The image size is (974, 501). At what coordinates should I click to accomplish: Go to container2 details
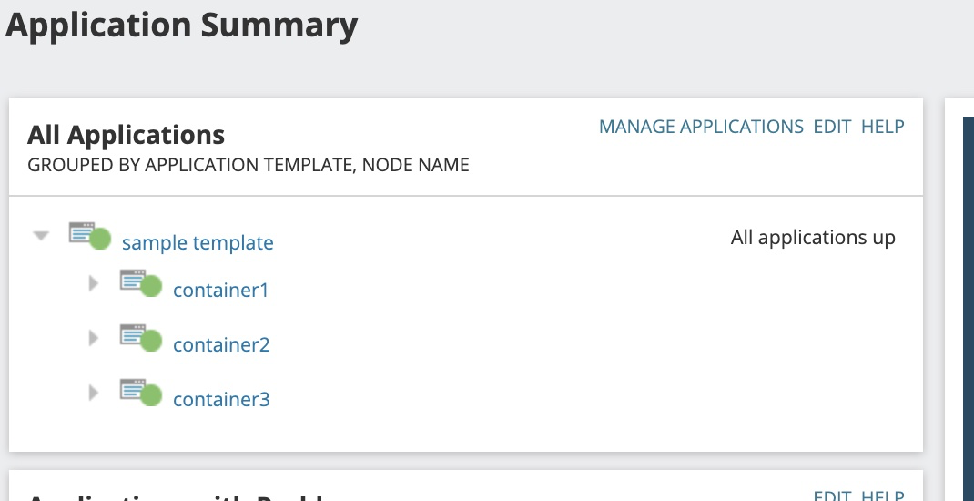click(221, 345)
